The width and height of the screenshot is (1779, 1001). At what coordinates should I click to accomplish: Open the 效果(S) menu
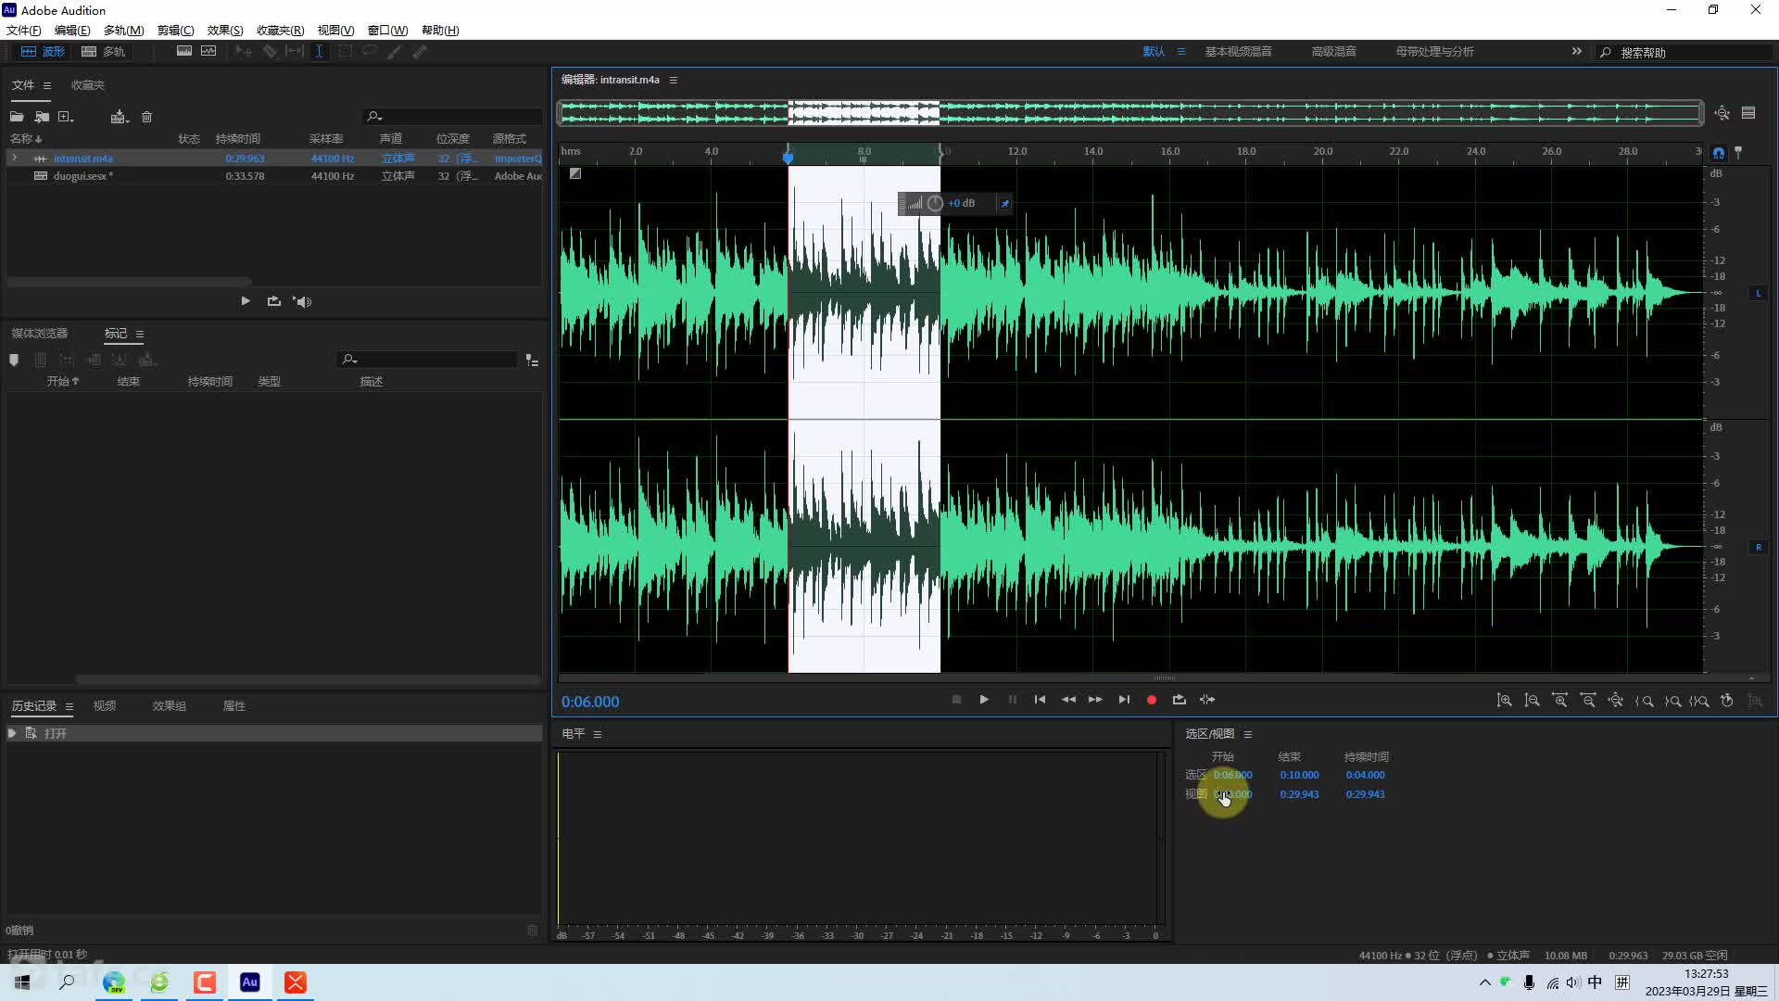[x=225, y=31]
